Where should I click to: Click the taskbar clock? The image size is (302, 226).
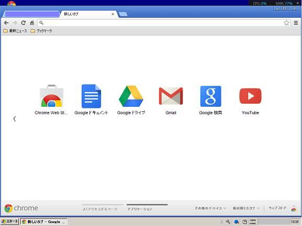click(x=295, y=222)
